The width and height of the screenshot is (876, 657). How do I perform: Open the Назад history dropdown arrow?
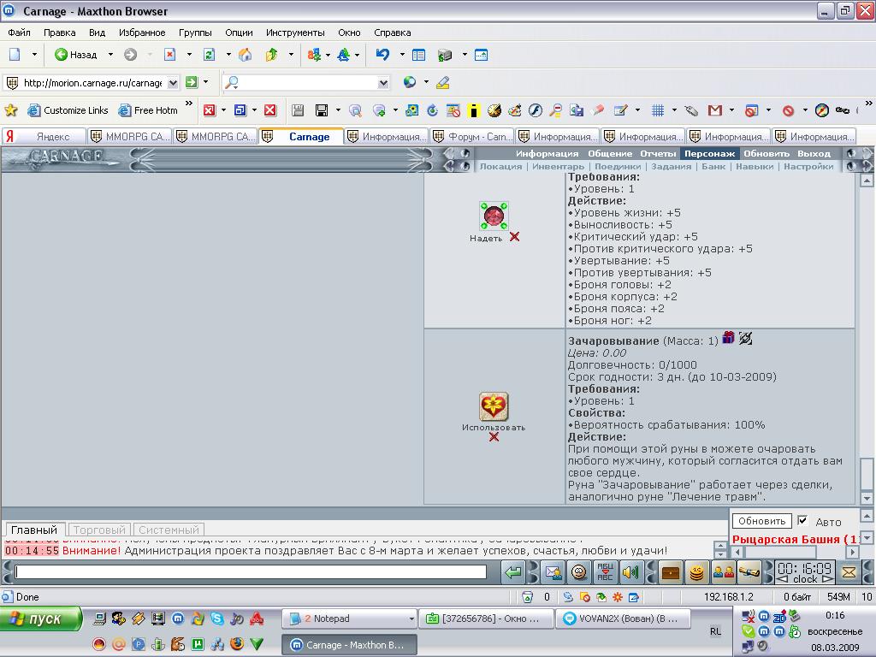pyautogui.click(x=110, y=55)
